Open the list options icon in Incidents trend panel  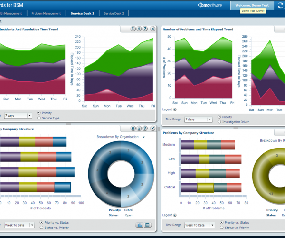point(133,29)
